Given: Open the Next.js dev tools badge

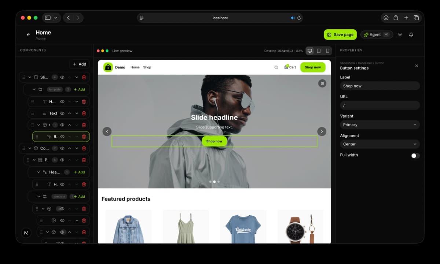Looking at the screenshot, I should (x=26, y=233).
